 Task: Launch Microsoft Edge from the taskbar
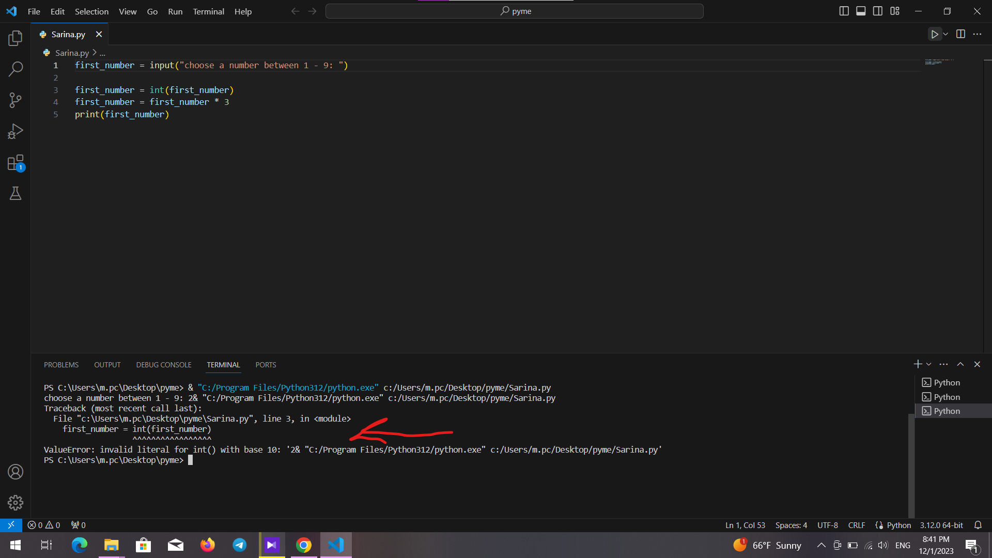click(x=79, y=545)
